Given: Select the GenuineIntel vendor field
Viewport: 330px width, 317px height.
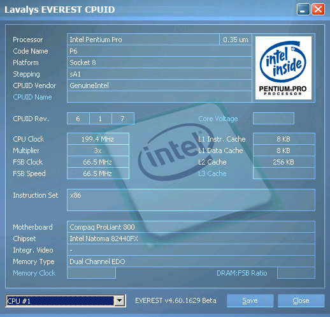Looking at the screenshot, I should pyautogui.click(x=159, y=85).
